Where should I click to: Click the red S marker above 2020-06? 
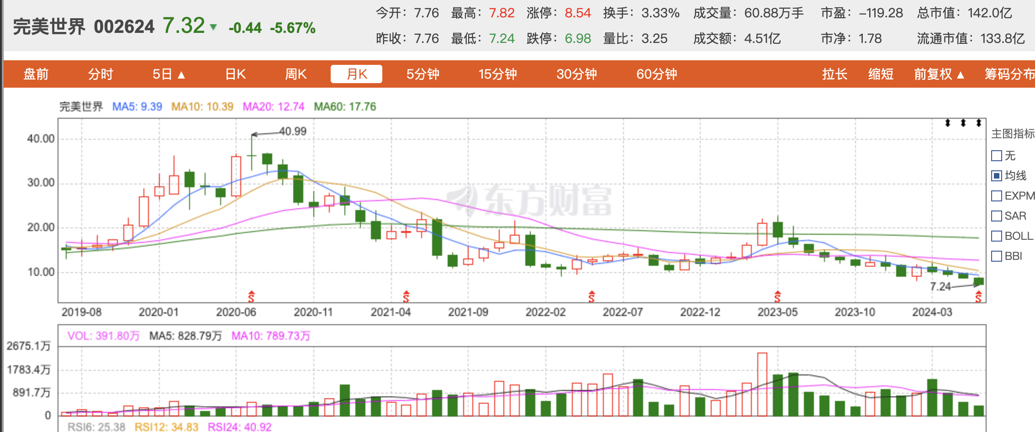pyautogui.click(x=251, y=296)
